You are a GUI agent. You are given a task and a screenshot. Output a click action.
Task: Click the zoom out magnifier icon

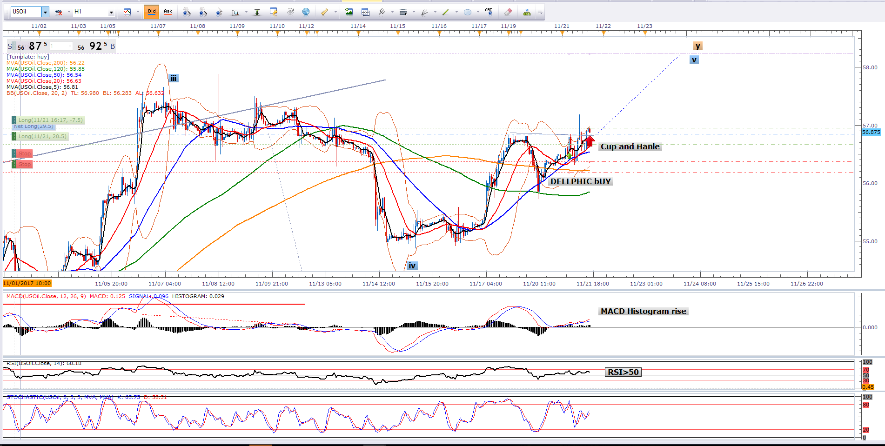pyautogui.click(x=203, y=12)
